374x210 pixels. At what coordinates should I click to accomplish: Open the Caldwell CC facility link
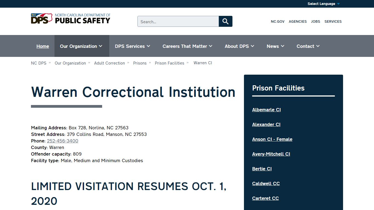click(266, 183)
